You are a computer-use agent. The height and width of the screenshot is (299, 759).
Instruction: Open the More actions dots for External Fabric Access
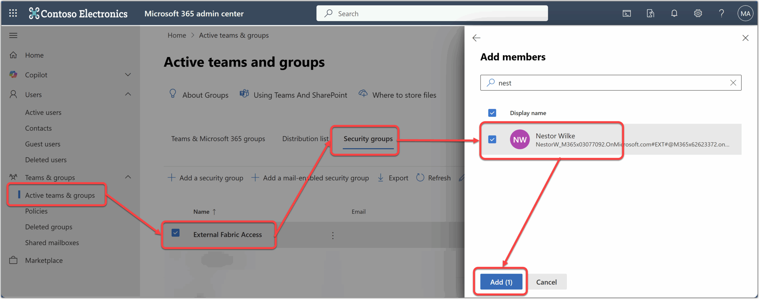(x=333, y=235)
